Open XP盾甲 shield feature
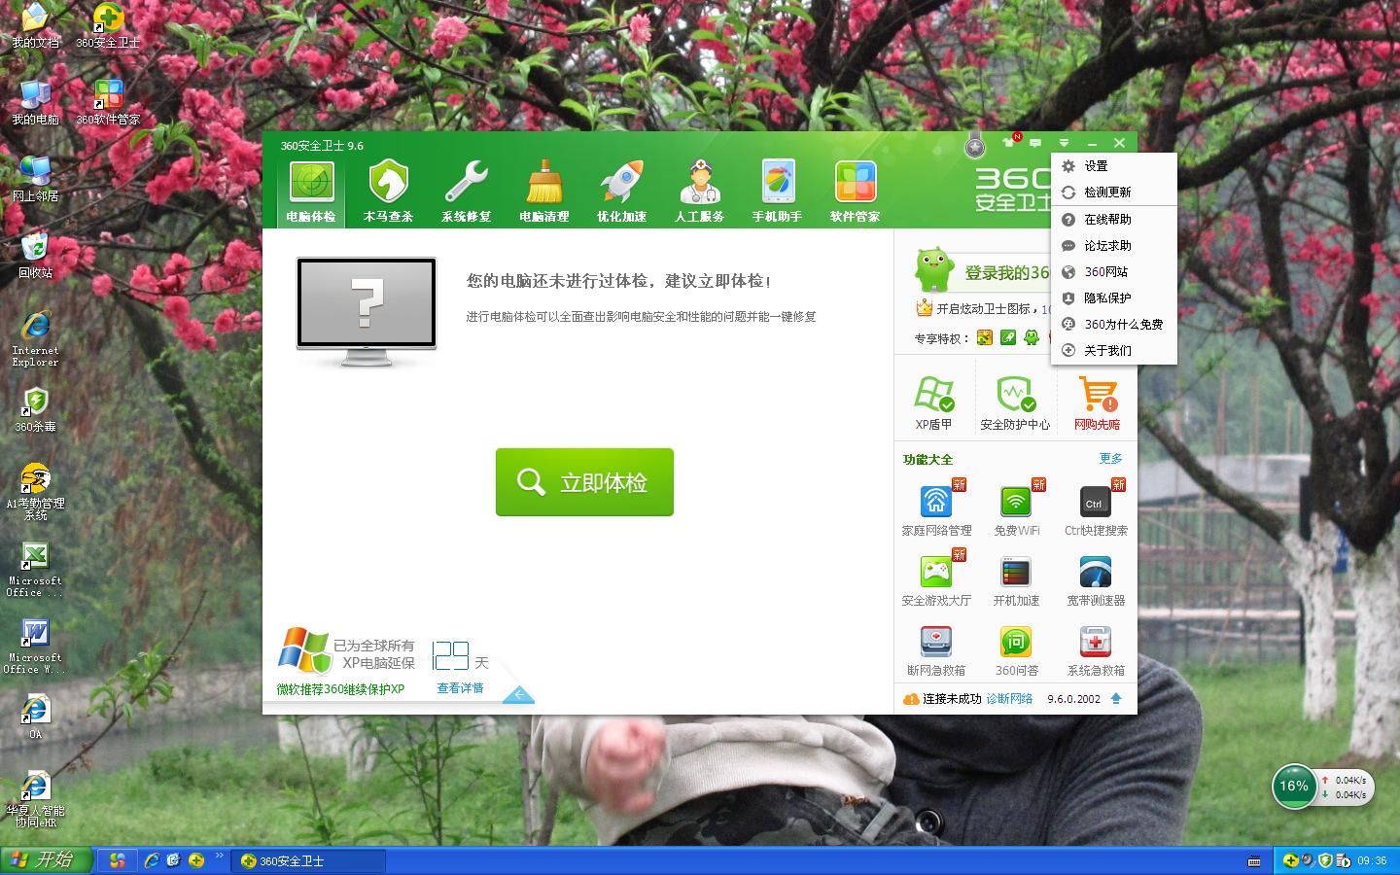 [933, 402]
